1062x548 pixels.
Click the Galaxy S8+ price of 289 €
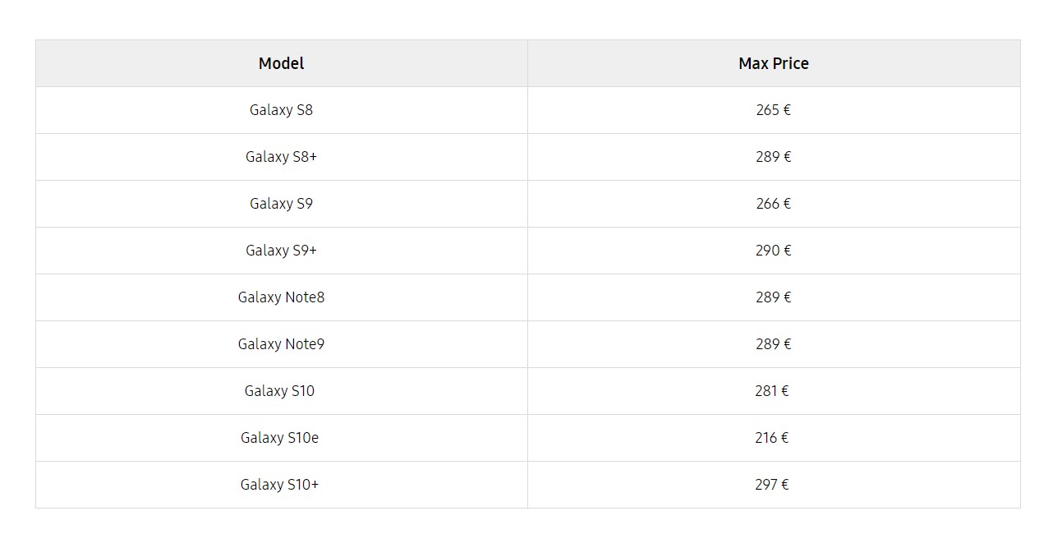click(x=773, y=157)
